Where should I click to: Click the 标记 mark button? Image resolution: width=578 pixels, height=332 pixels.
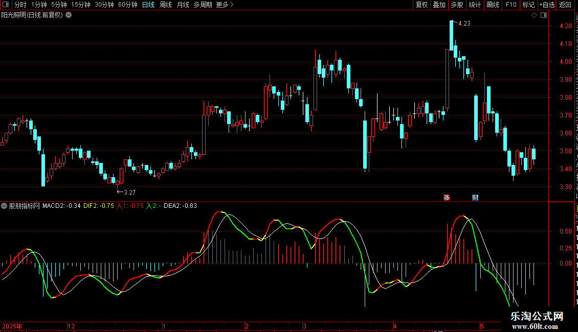coord(528,5)
